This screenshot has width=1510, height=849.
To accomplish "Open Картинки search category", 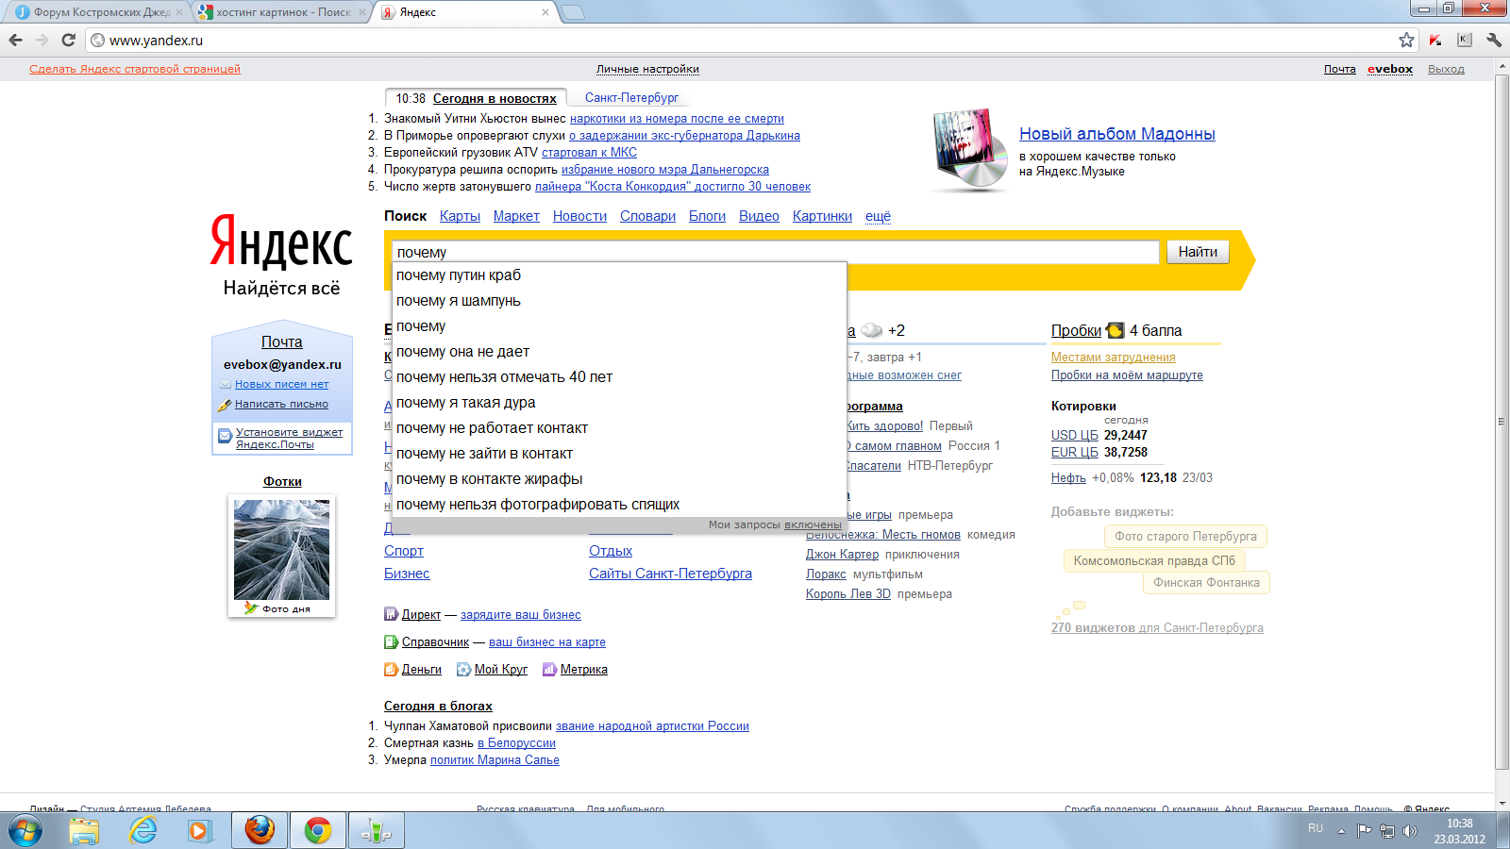I will point(822,216).
